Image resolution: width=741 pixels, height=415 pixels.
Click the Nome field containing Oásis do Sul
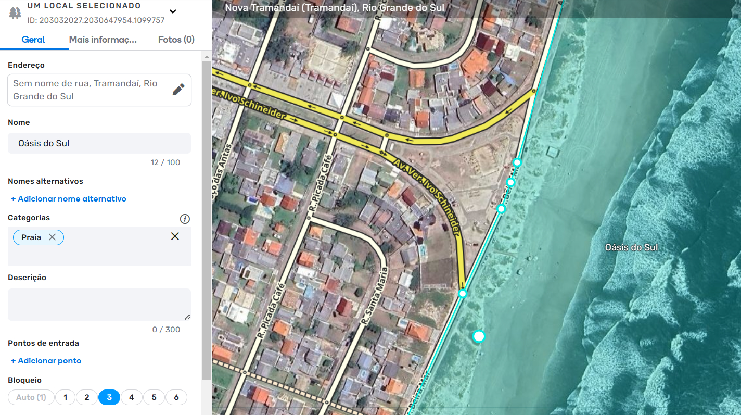[x=99, y=143]
